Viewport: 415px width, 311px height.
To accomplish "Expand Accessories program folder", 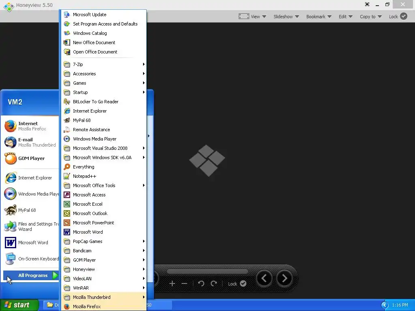I will point(104,74).
